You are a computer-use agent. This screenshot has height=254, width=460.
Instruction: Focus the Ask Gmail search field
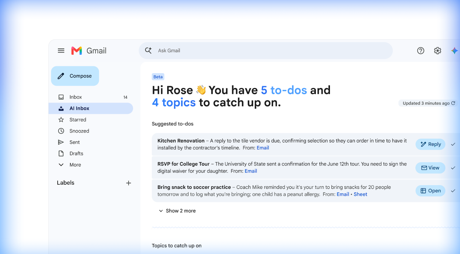click(266, 50)
